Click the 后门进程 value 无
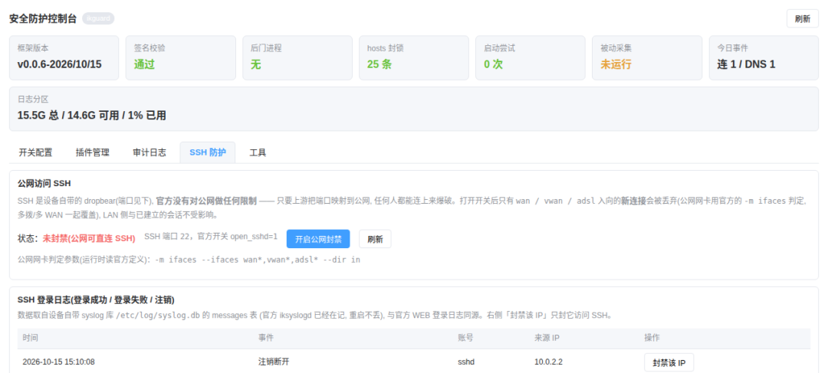Screen dimensions: 828x373 255,65
